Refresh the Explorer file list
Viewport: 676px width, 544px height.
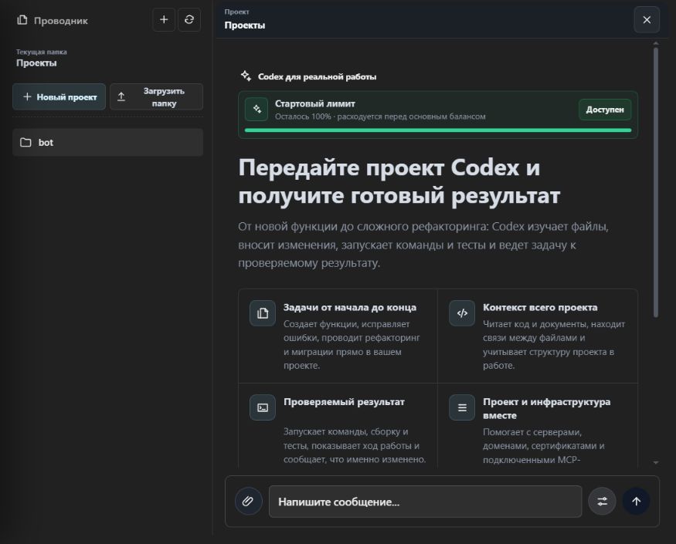pos(189,20)
